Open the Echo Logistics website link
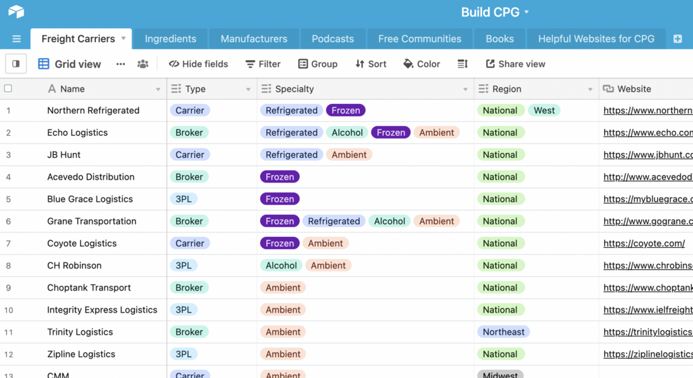This screenshot has width=693, height=378. (648, 133)
